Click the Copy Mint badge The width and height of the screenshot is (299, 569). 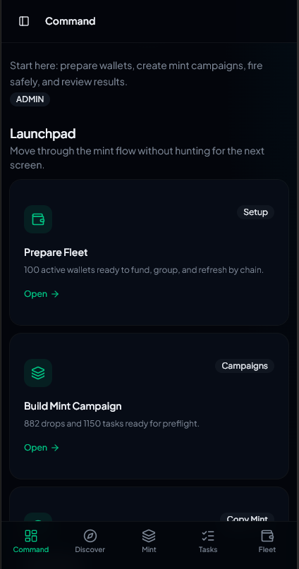[x=247, y=518]
